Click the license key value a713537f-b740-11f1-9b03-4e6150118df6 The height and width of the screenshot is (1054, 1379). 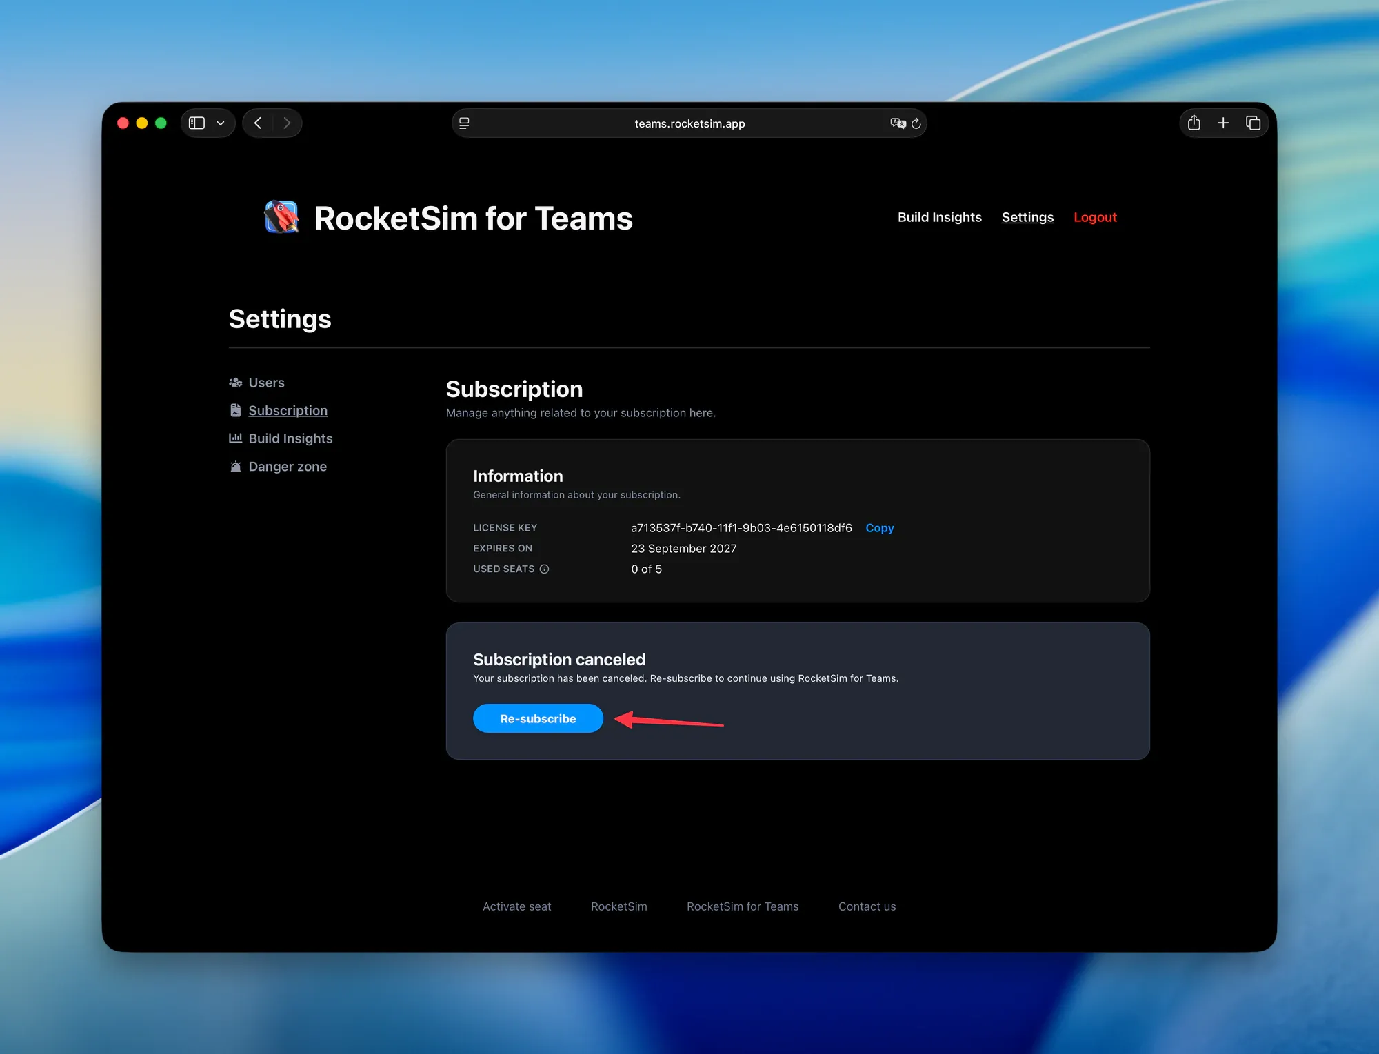point(741,528)
